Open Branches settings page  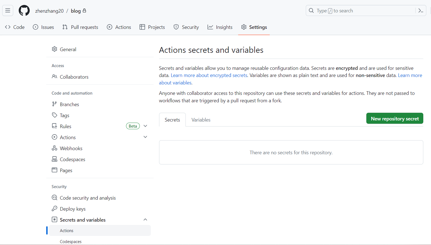(x=69, y=104)
